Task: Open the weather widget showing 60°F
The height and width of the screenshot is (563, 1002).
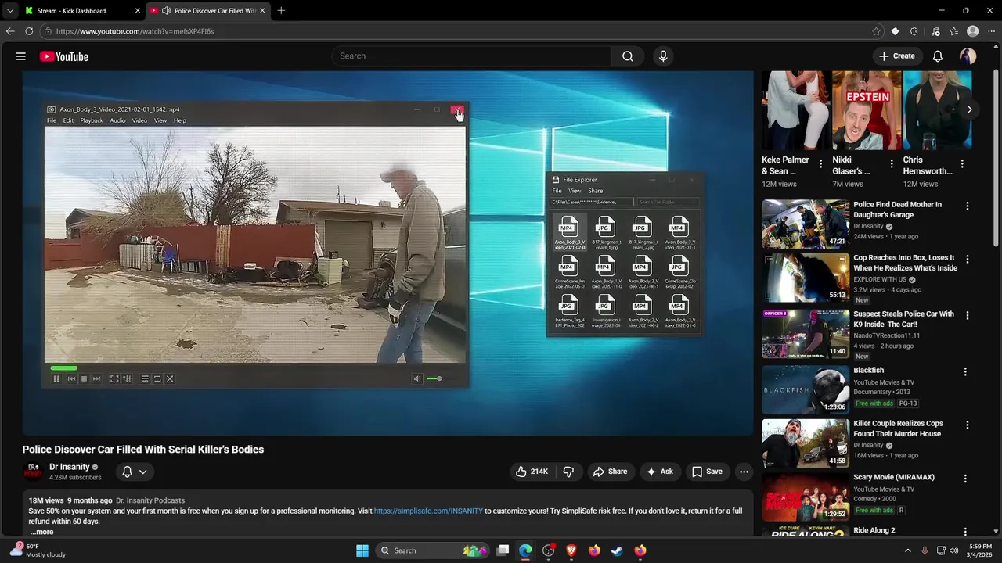Action: pyautogui.click(x=39, y=550)
